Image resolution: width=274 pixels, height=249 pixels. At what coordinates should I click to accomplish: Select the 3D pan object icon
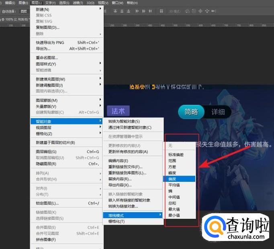[x=200, y=11]
